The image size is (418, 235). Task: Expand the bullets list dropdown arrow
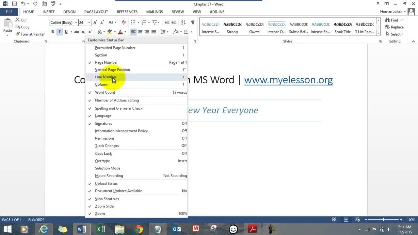tap(138, 23)
